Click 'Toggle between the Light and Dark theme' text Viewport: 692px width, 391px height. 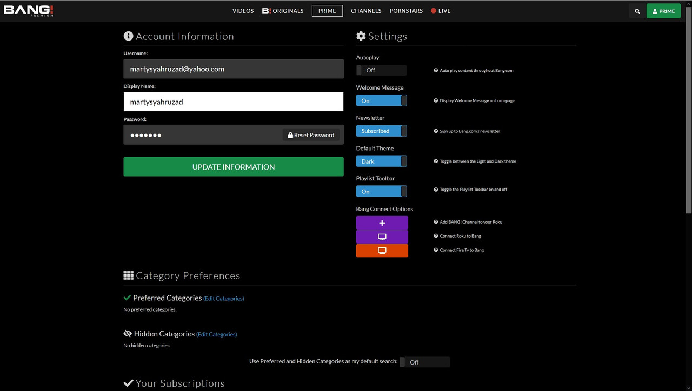478,161
